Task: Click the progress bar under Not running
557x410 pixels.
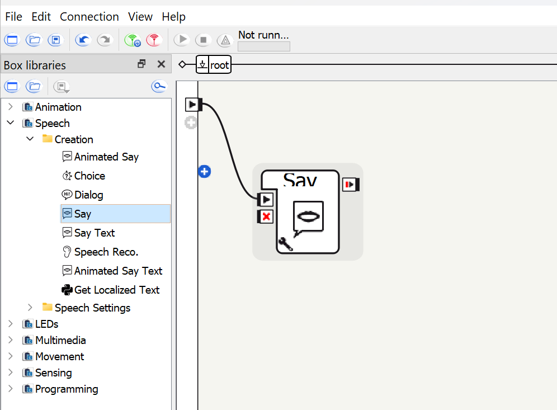Action: click(263, 46)
